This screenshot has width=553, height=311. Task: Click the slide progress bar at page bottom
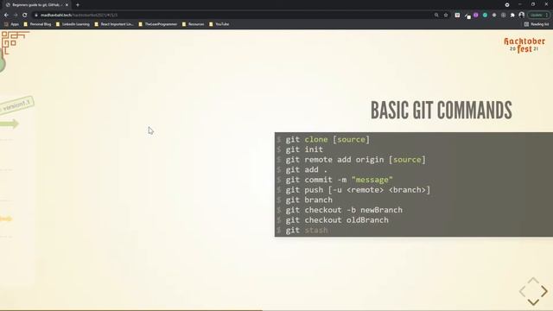pos(276,310)
